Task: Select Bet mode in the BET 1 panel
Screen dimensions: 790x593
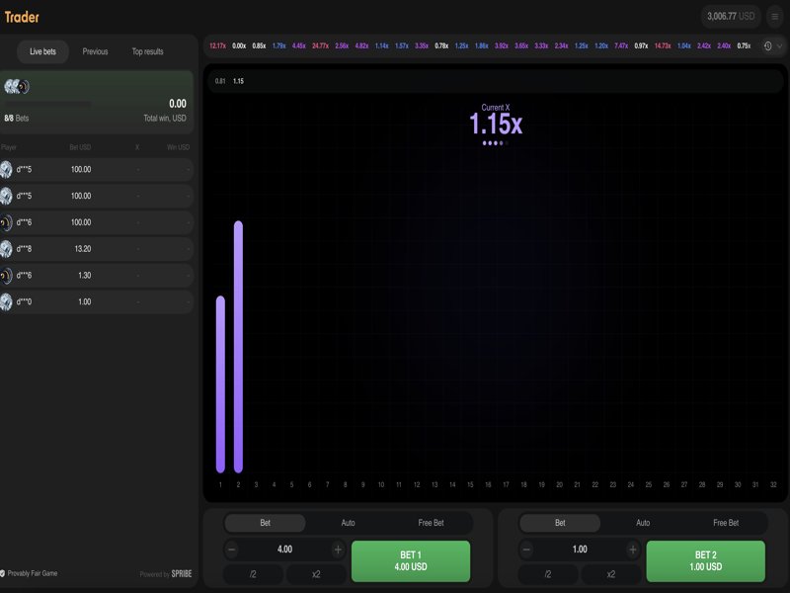Action: [265, 523]
